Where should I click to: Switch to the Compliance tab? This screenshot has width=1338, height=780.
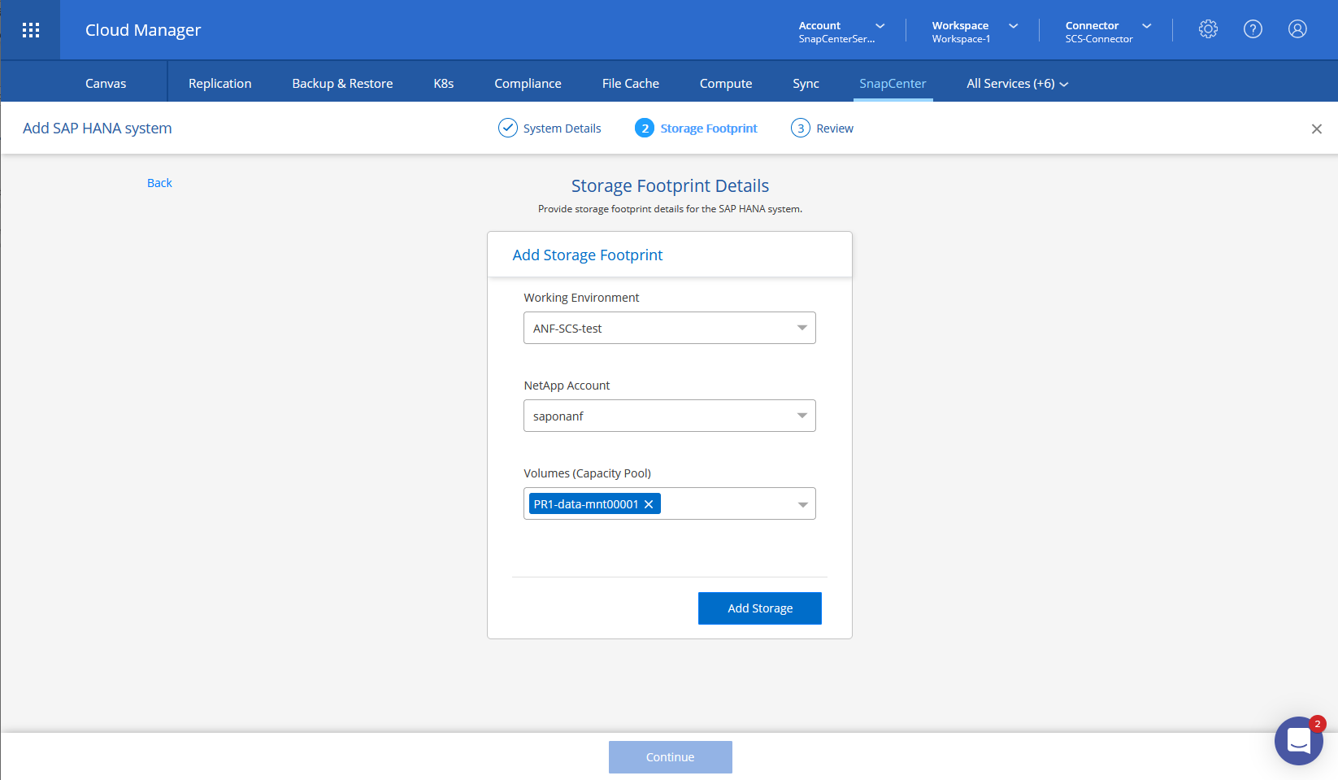528,84
